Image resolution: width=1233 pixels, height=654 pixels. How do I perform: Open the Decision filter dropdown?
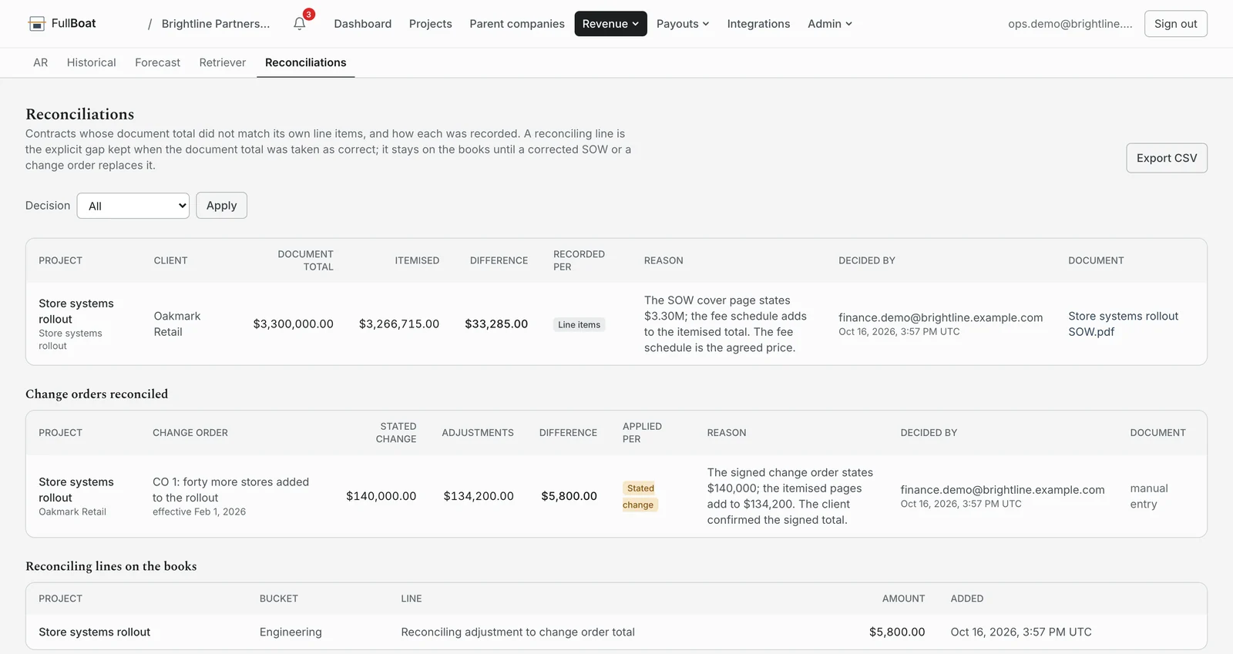pyautogui.click(x=133, y=206)
